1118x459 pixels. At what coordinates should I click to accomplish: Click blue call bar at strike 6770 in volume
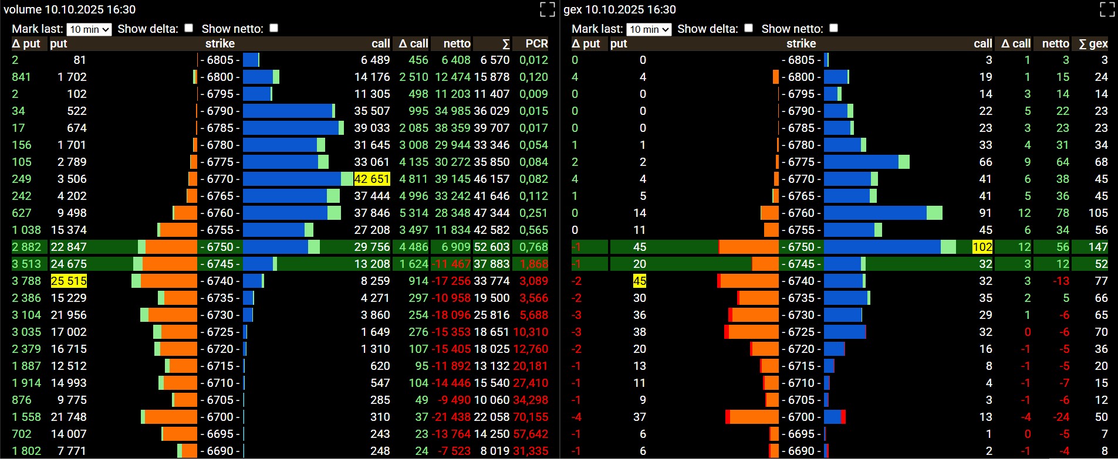pos(292,179)
